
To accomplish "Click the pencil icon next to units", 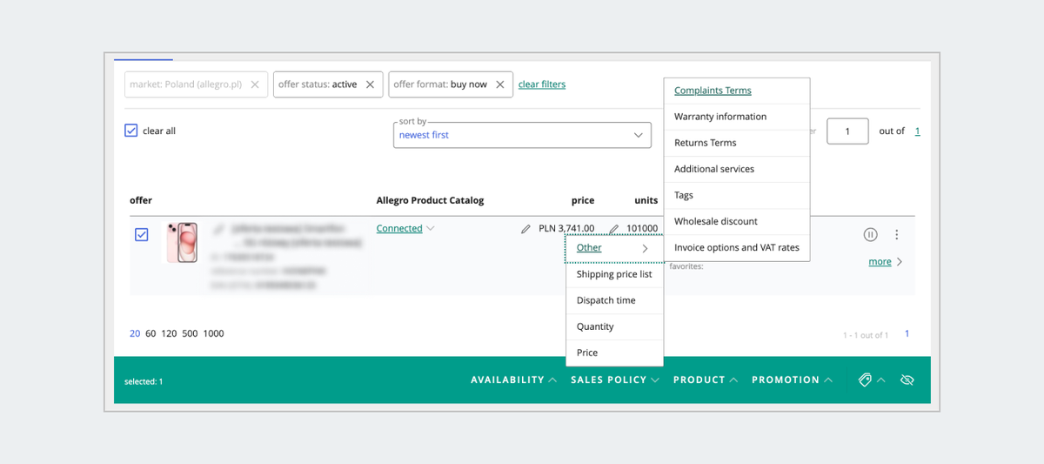I will pyautogui.click(x=614, y=229).
